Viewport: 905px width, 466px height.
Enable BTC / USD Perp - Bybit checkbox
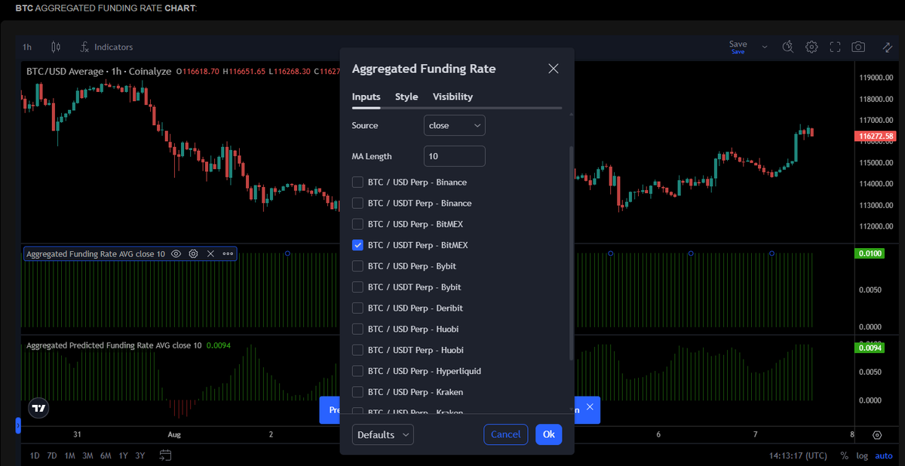357,266
